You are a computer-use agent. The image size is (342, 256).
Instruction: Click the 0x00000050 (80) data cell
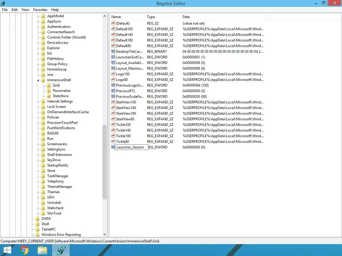pyautogui.click(x=194, y=96)
